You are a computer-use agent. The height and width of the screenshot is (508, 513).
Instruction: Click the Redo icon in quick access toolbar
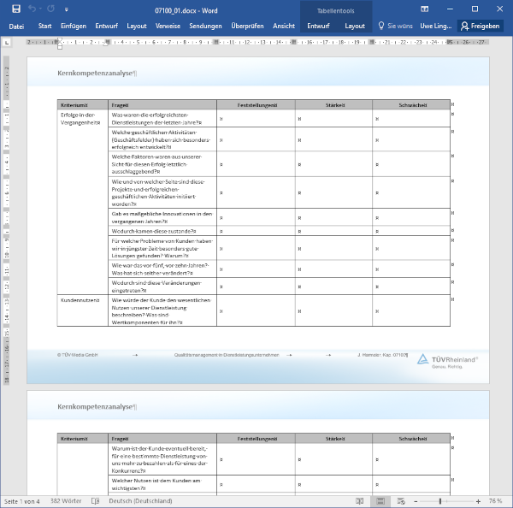coord(50,9)
